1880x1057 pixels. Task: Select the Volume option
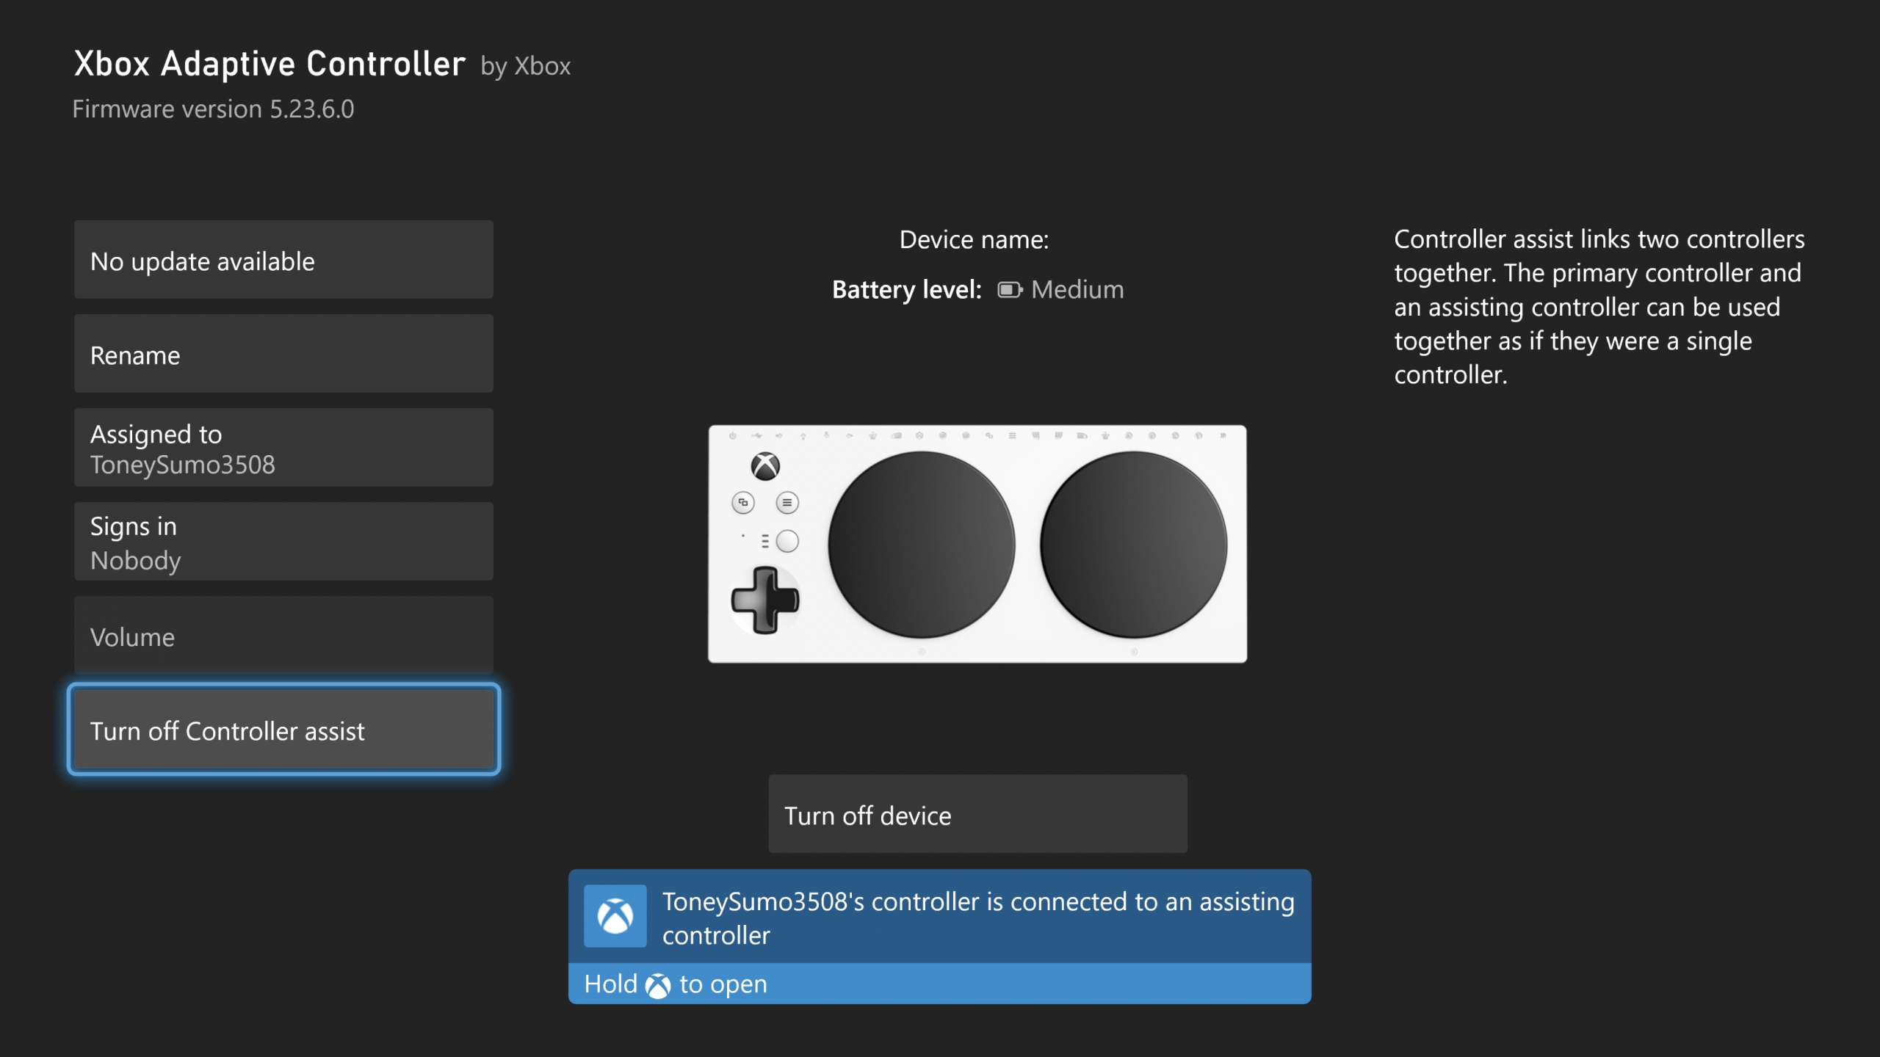click(x=283, y=636)
